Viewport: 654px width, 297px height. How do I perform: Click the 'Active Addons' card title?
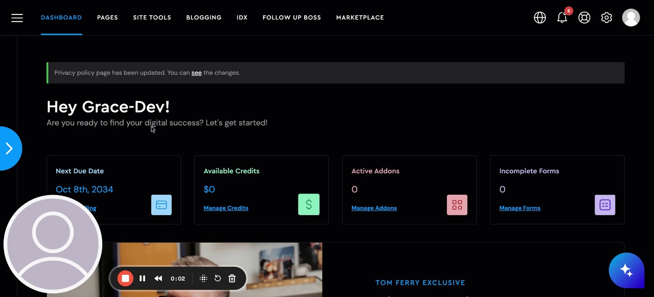coord(375,171)
